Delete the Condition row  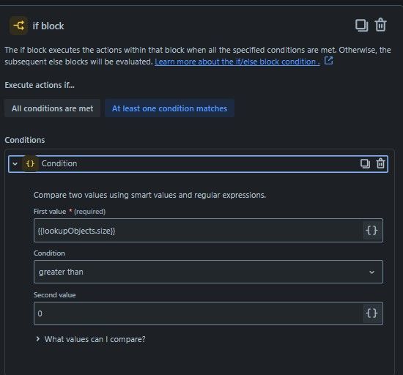[x=380, y=163]
